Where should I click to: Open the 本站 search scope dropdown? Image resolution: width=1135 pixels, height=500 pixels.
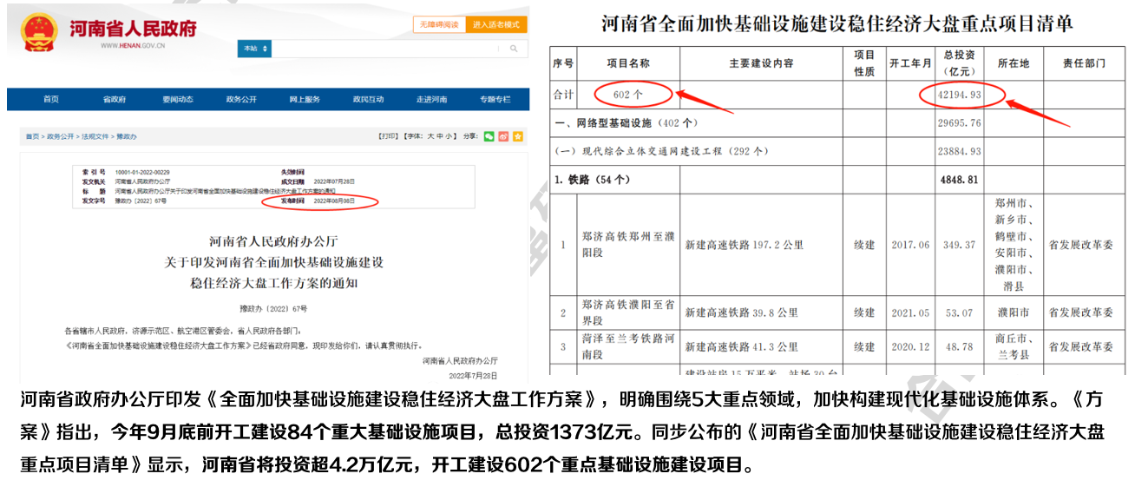coord(254,49)
